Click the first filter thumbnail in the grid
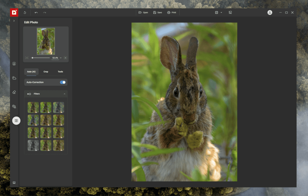Screen dimensions: 308x196 point(33,107)
